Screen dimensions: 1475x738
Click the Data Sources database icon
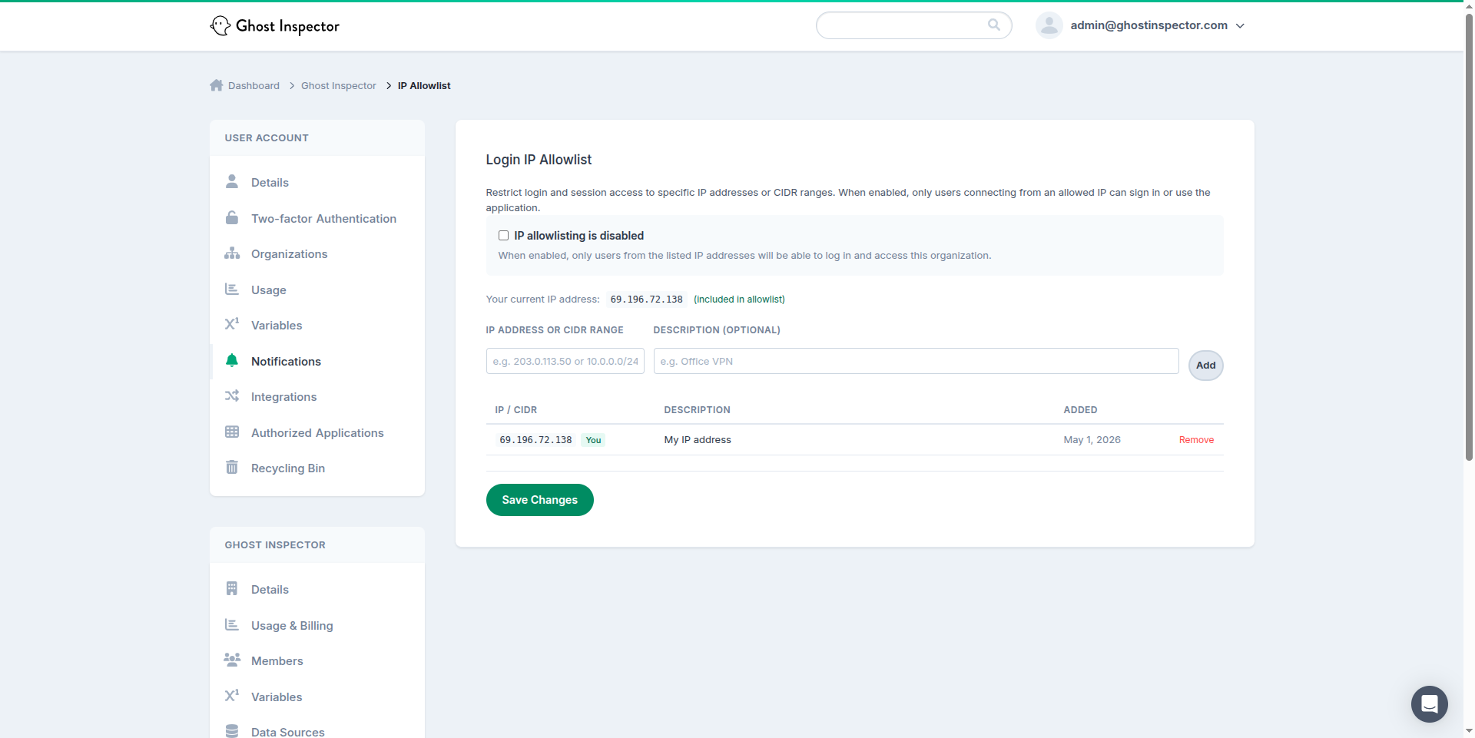tap(232, 731)
